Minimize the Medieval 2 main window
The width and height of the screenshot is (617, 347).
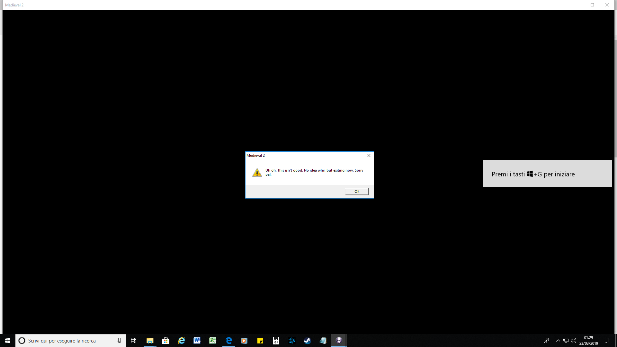[x=578, y=5]
